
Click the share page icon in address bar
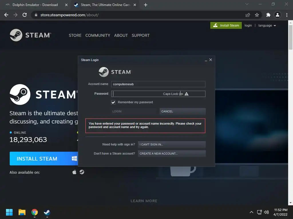(248, 15)
